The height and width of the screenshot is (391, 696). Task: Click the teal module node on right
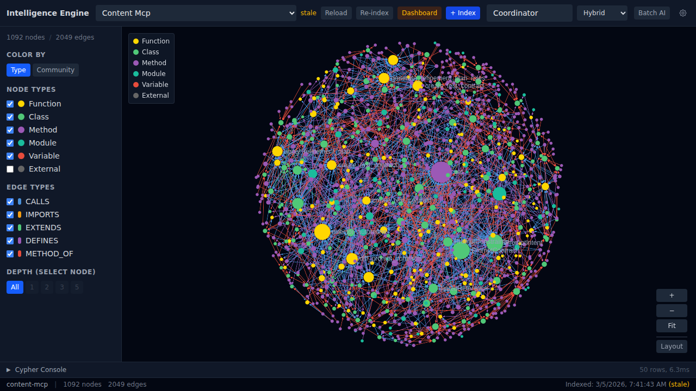click(x=499, y=194)
